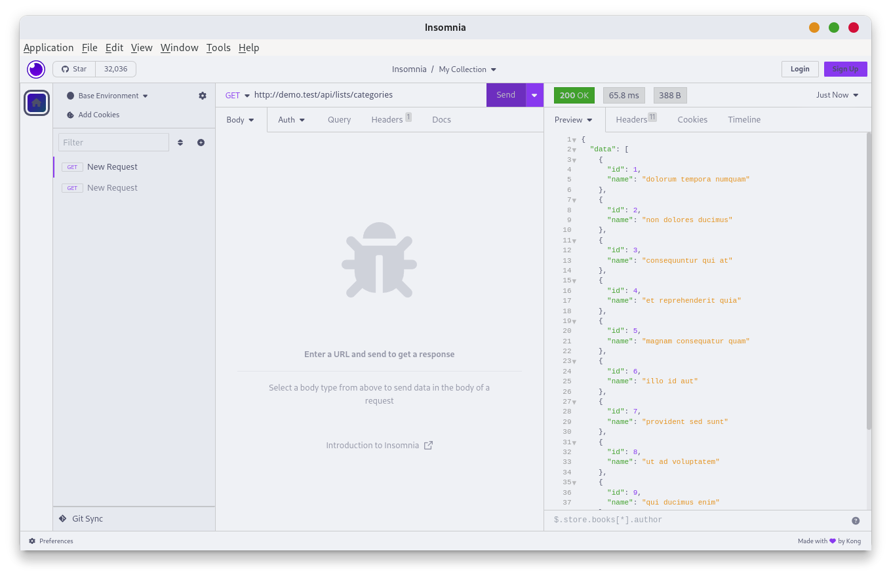
Task: Open the Body type dropdown
Action: 241,120
